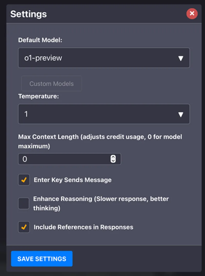Expand the Temperature dropdown
205x276 pixels.
(x=104, y=114)
